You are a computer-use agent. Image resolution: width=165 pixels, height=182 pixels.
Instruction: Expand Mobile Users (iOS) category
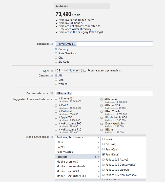click(x=78, y=171)
